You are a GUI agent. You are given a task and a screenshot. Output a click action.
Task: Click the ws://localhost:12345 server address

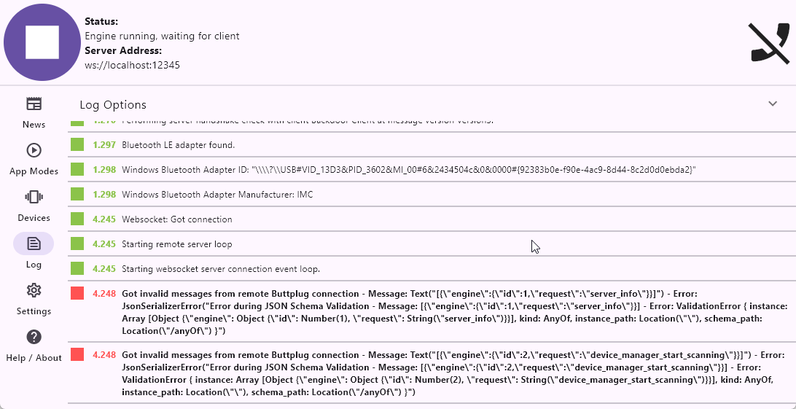(132, 65)
